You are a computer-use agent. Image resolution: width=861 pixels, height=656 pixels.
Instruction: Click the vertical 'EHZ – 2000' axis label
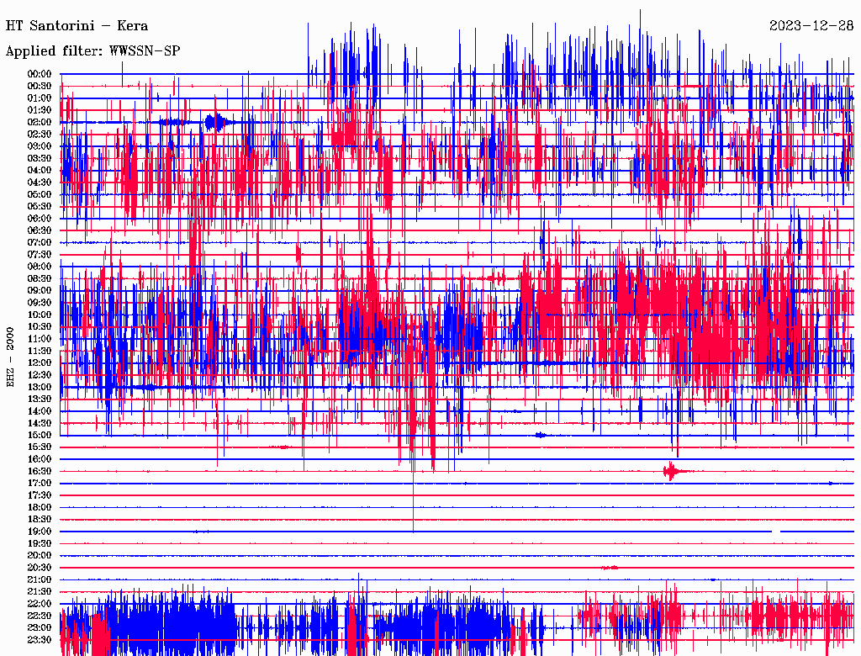pos(10,357)
